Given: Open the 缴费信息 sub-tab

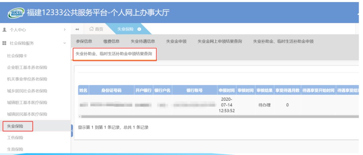Looking at the screenshot, I should click(111, 41).
